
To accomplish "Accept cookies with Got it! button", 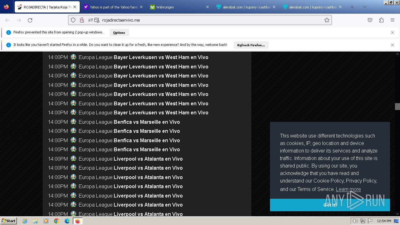I will (330, 205).
